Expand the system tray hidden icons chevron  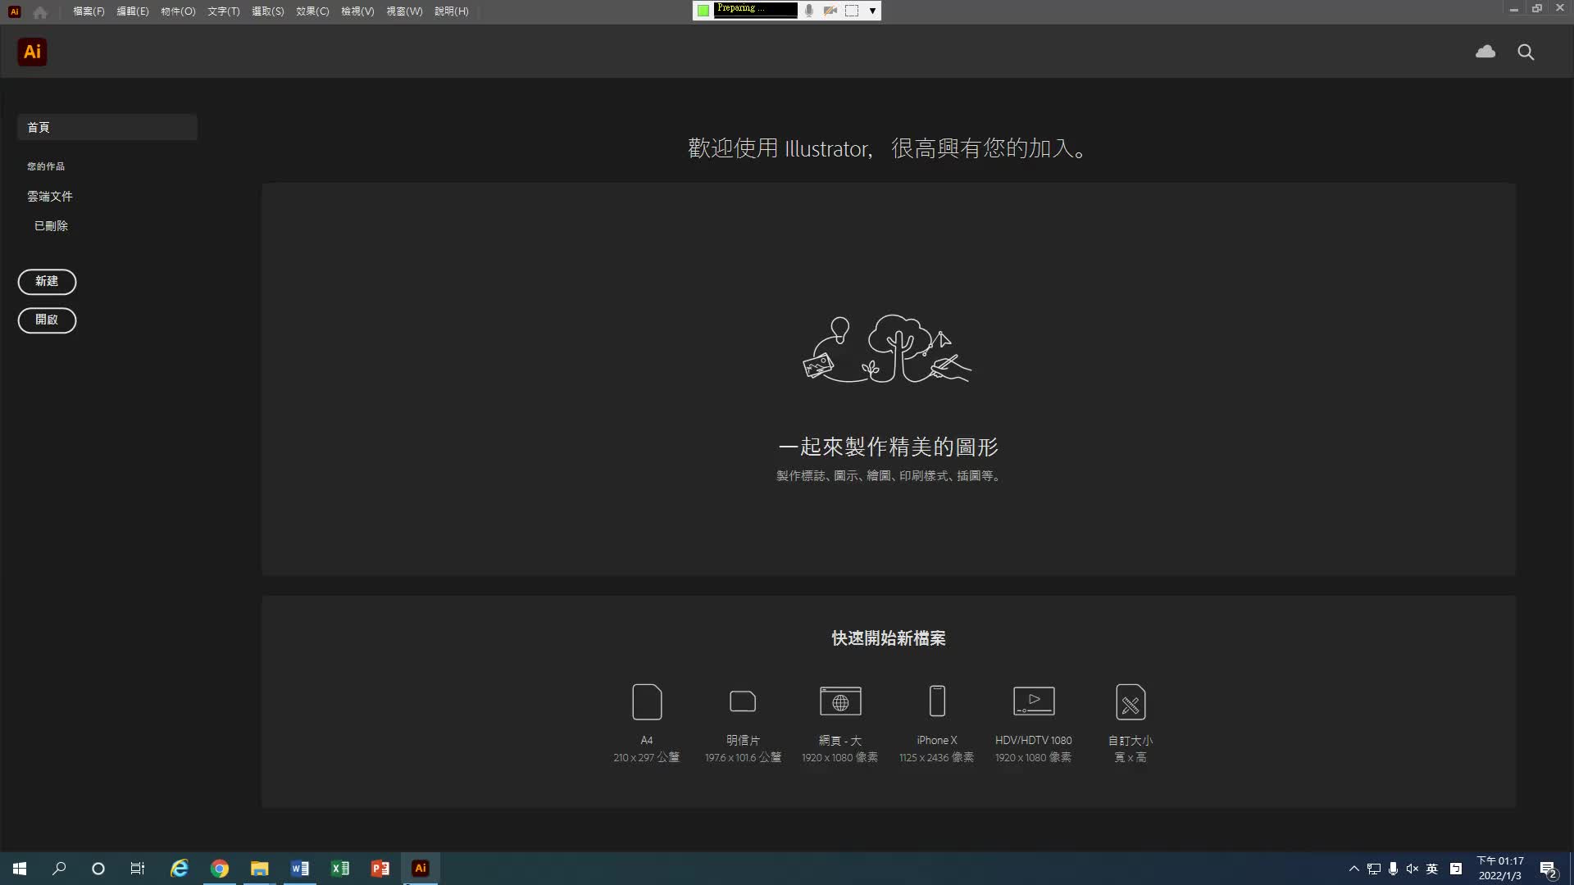coord(1354,869)
